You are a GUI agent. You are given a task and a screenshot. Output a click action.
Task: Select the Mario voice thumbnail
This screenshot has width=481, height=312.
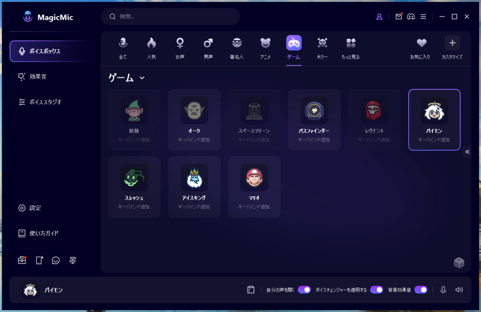[254, 177]
